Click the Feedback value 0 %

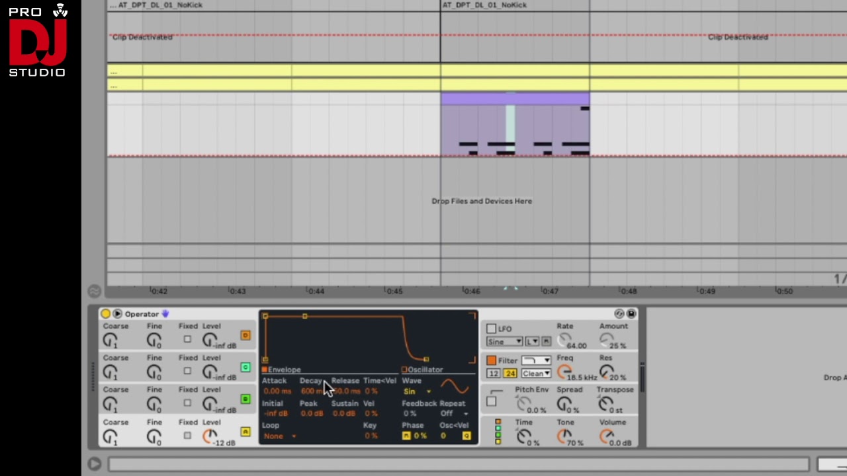click(410, 414)
